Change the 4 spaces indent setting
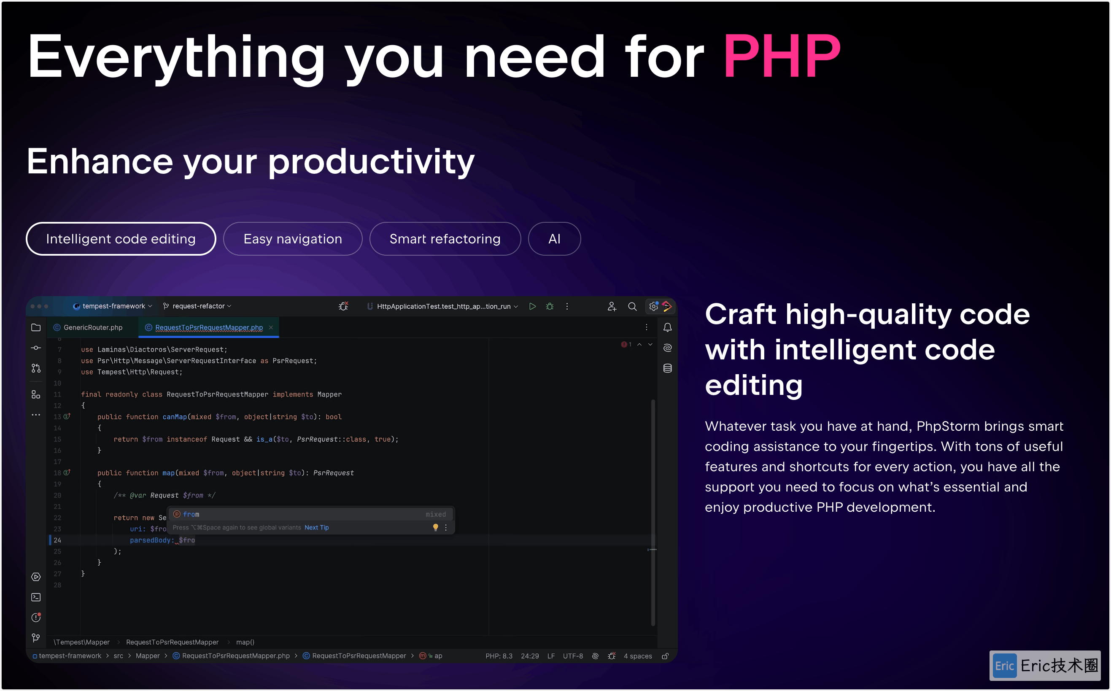The width and height of the screenshot is (1111, 691). click(x=638, y=656)
